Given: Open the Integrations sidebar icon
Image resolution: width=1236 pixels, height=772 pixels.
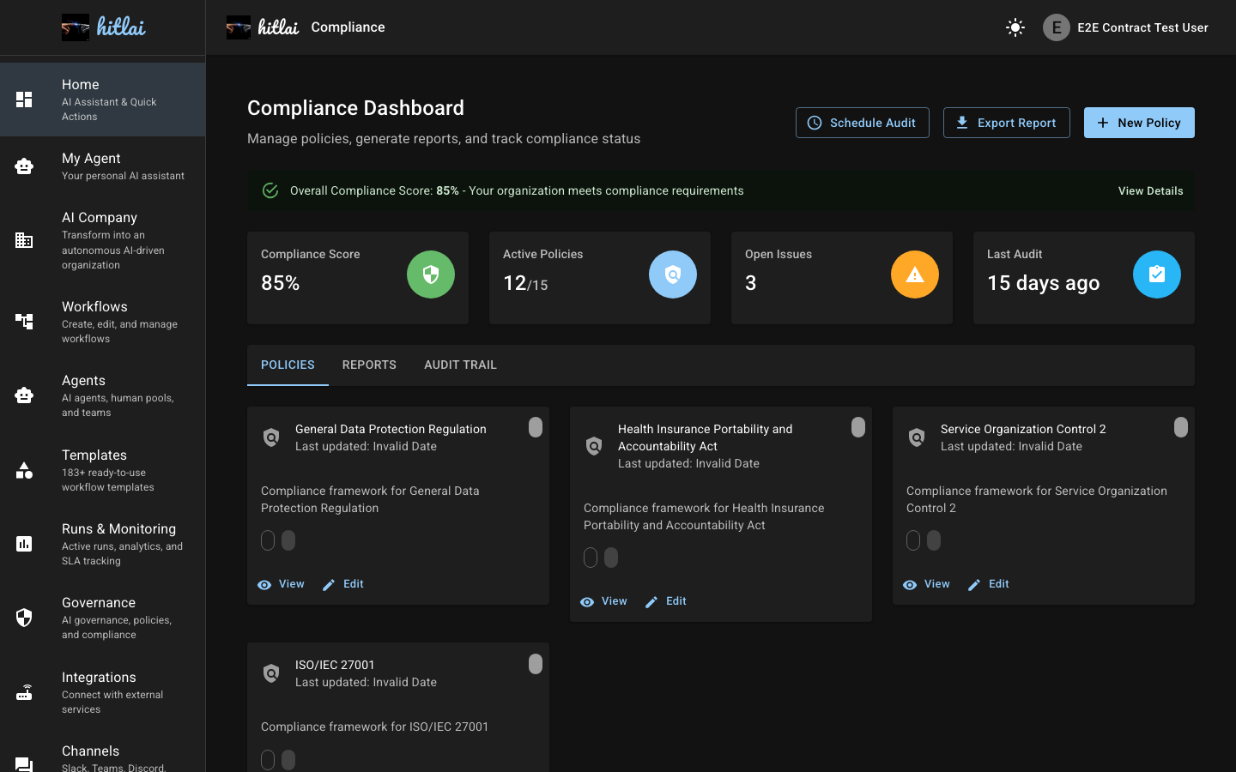Looking at the screenshot, I should [24, 692].
